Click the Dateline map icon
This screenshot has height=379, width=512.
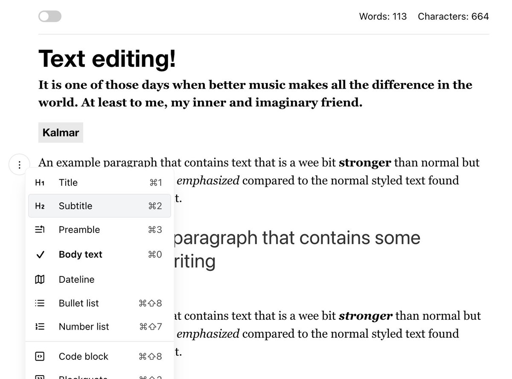tap(40, 279)
